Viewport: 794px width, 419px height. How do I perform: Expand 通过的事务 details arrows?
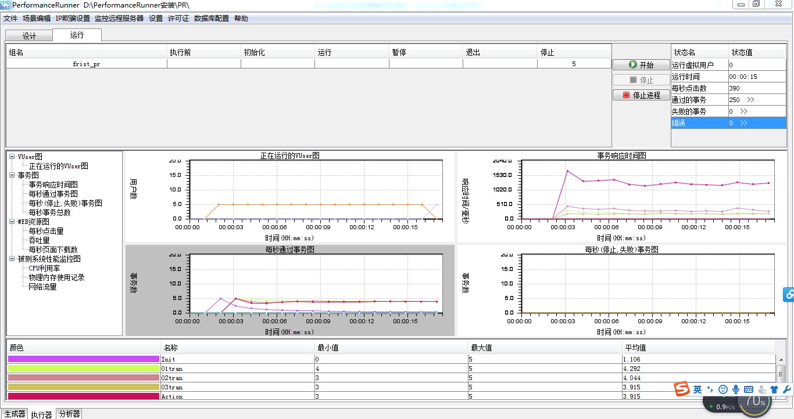pyautogui.click(x=750, y=100)
